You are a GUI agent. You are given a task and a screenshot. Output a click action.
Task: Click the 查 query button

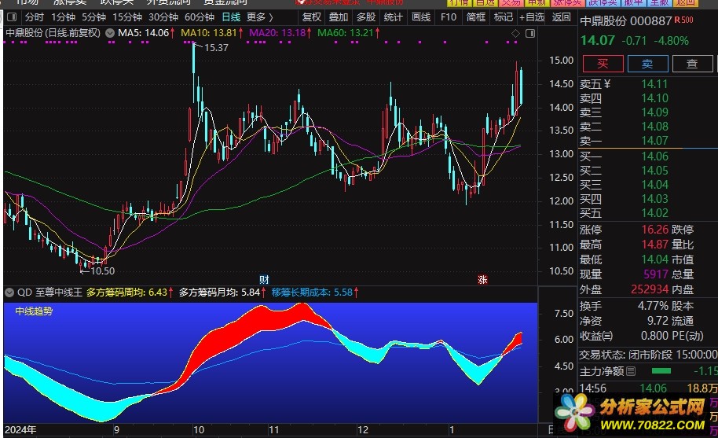(692, 64)
